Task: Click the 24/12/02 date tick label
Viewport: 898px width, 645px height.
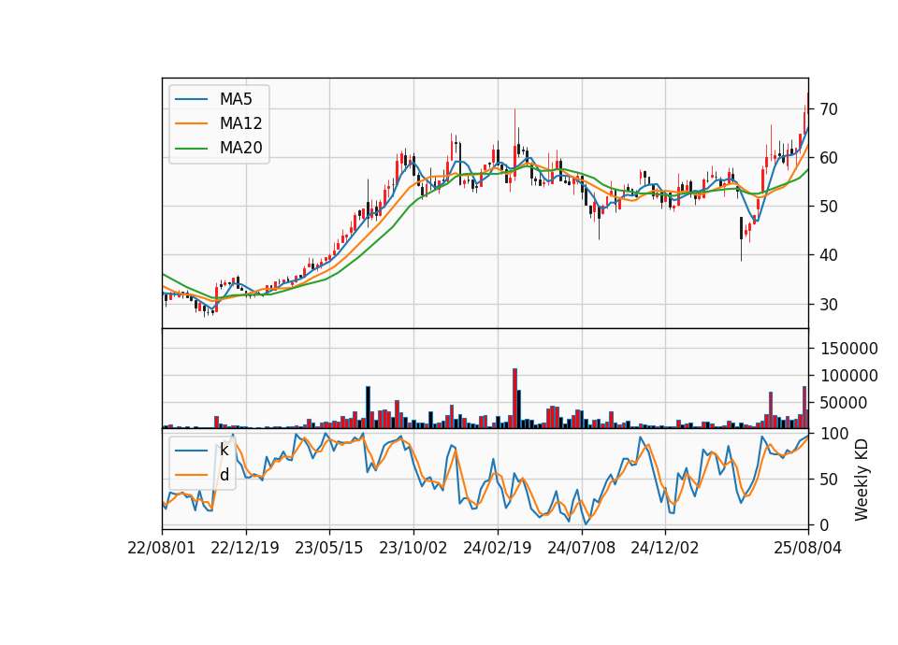Action: 665,548
